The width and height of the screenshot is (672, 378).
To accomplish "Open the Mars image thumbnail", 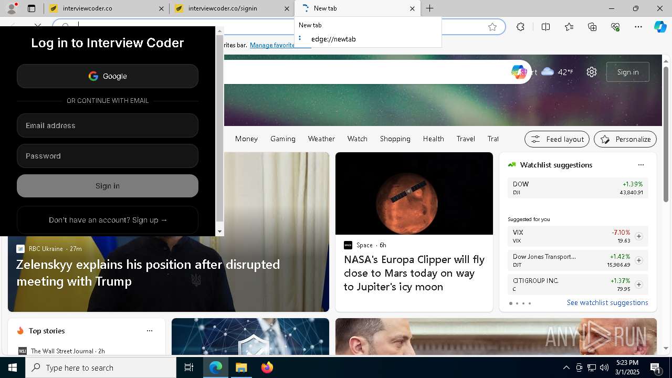I will (414, 194).
